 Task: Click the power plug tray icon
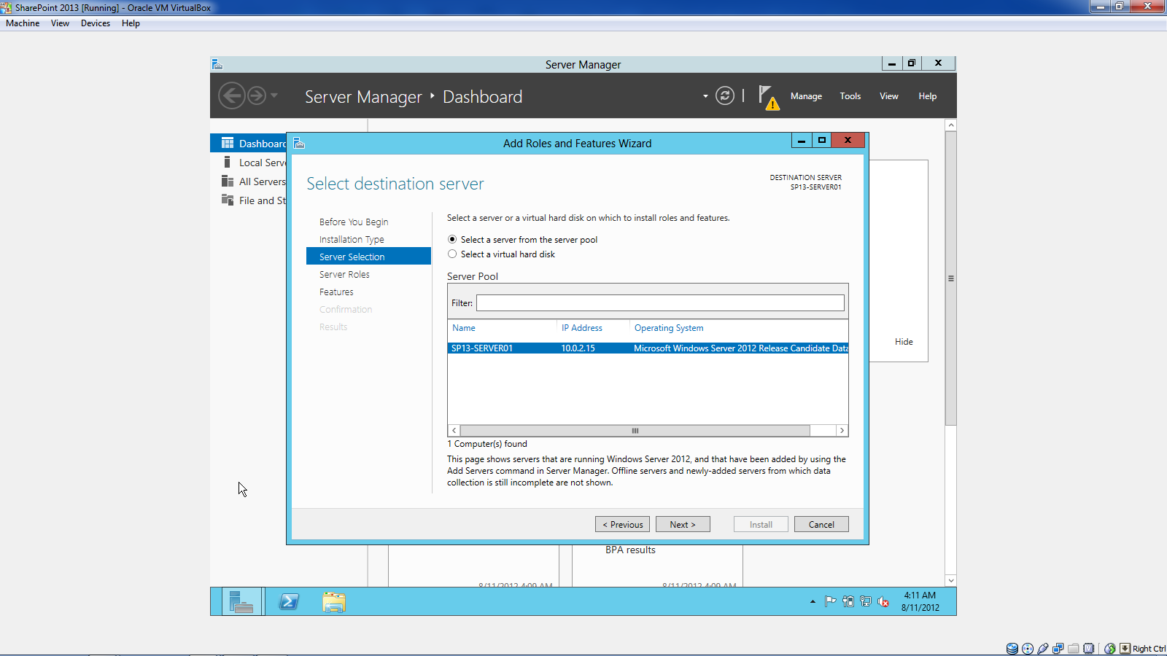[848, 601]
